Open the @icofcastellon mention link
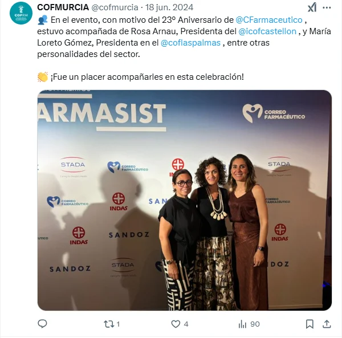342x338 pixels. [267, 31]
